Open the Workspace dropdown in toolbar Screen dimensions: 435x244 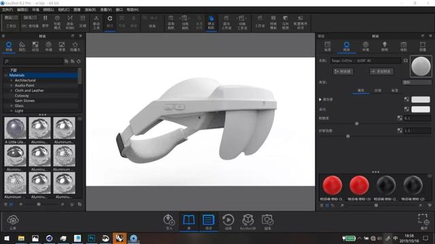11,18
